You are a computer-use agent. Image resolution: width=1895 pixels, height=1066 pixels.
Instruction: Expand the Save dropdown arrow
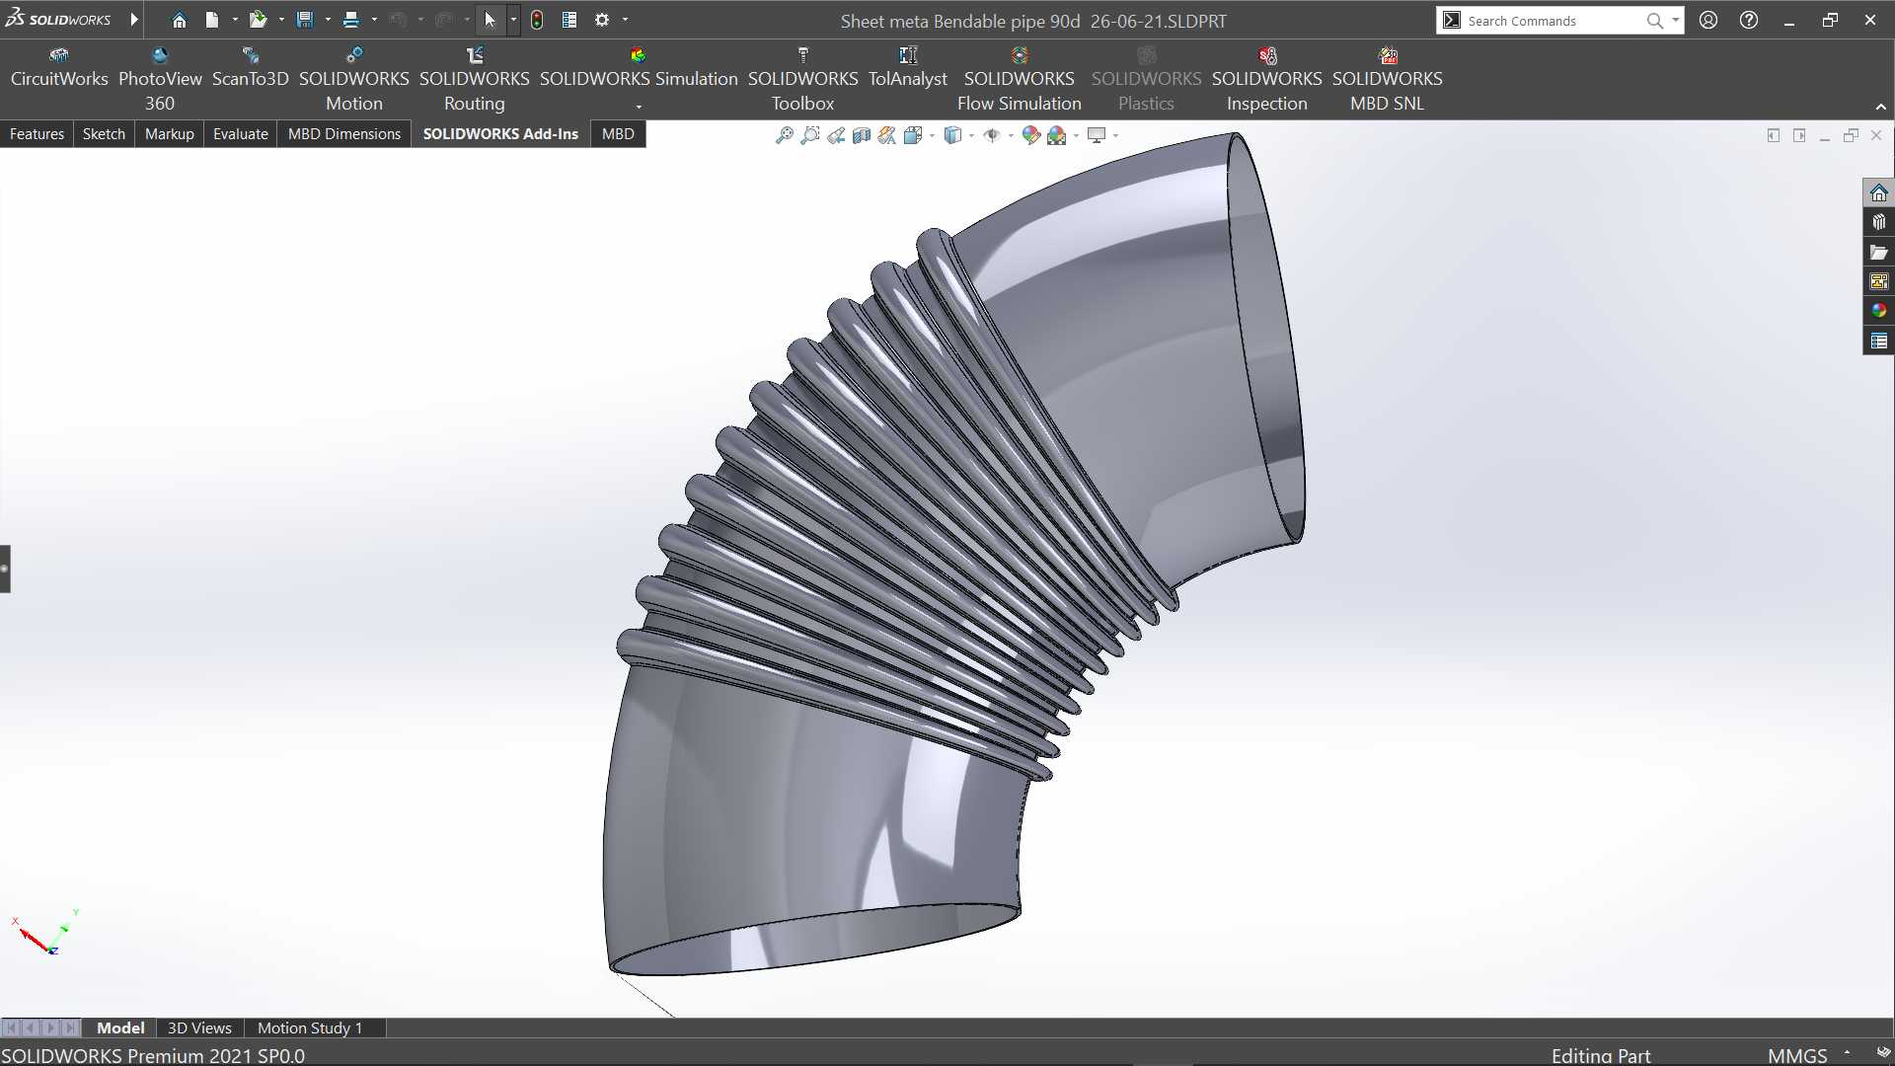point(328,20)
